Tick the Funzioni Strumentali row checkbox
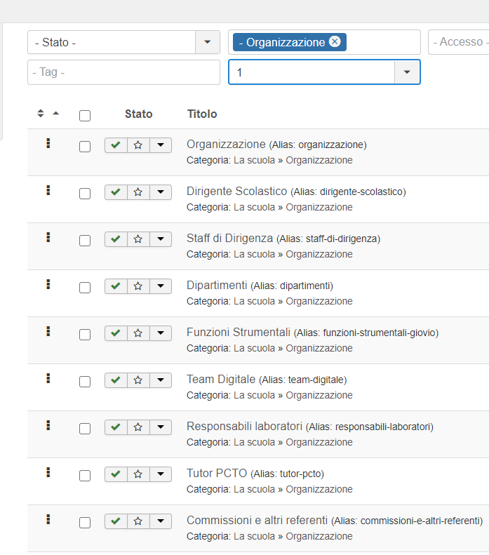Screen dimensions: 489x555 pyautogui.click(x=85, y=335)
